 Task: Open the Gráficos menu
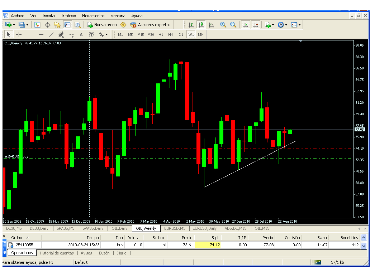click(69, 16)
